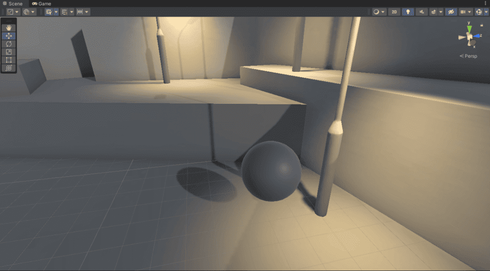Viewport: 490px width, 271px height.
Task: Expand the draw mode dropdown arrow
Action: click(x=383, y=12)
